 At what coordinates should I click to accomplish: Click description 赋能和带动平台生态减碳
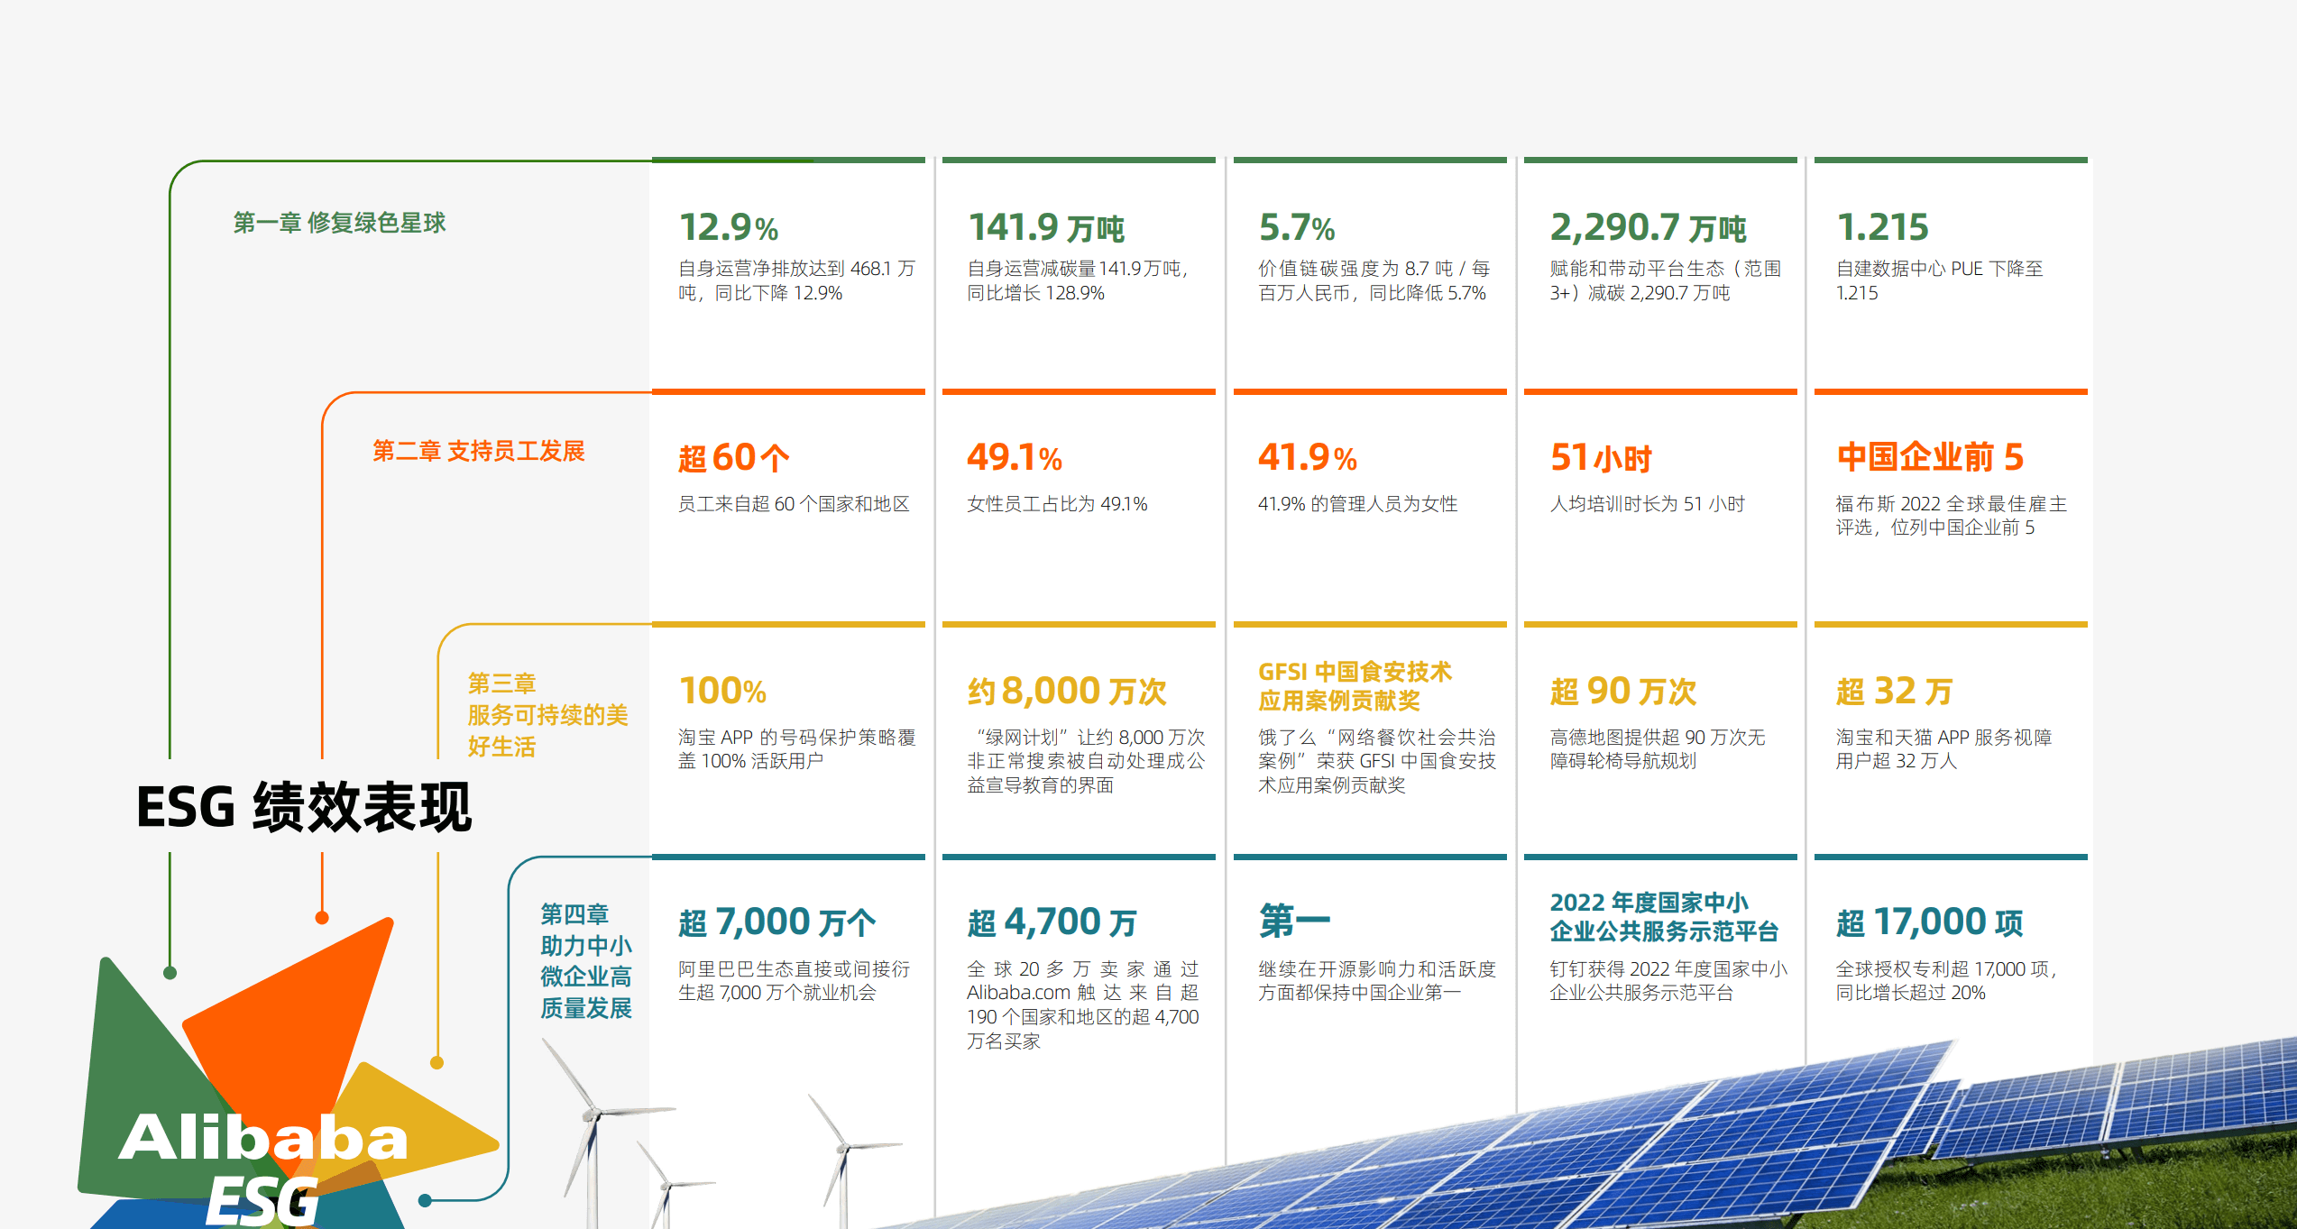tap(1666, 280)
